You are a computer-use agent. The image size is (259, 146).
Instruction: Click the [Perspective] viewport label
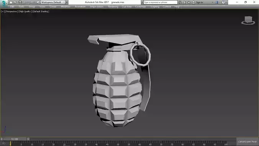[11, 12]
